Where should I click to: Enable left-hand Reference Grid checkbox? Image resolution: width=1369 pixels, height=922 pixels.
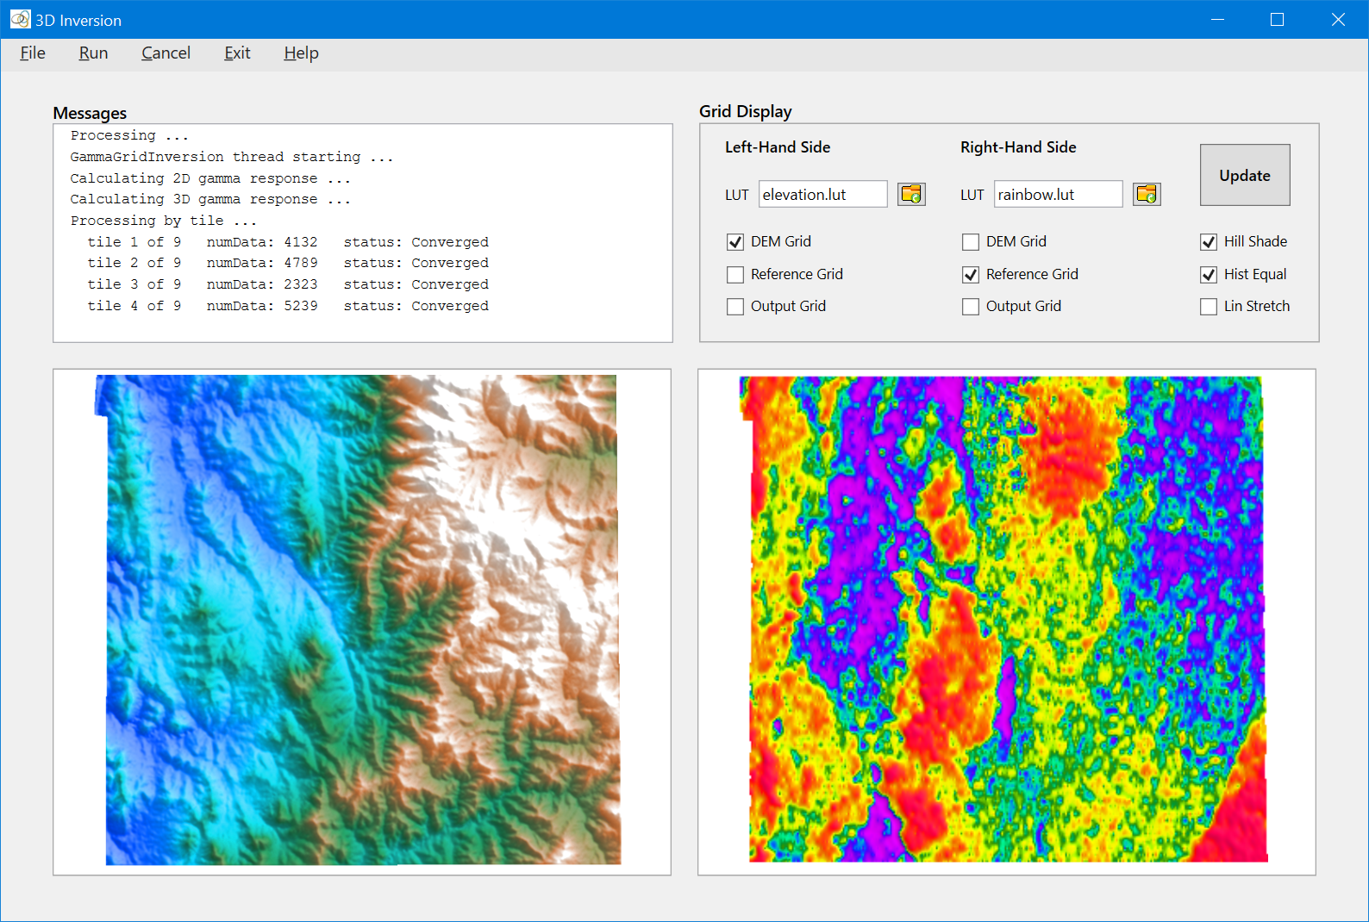click(735, 275)
